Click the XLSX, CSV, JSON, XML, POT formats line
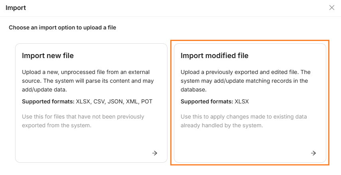Image resolution: width=341 pixels, height=175 pixels. 114,101
